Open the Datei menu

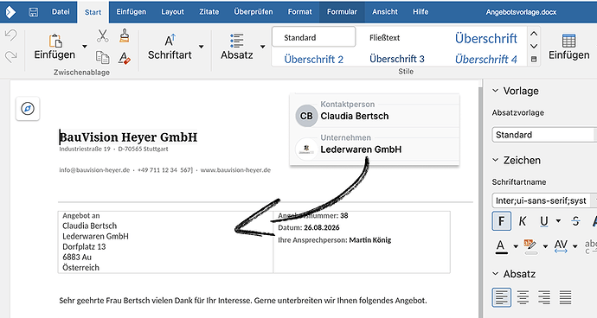(x=61, y=12)
